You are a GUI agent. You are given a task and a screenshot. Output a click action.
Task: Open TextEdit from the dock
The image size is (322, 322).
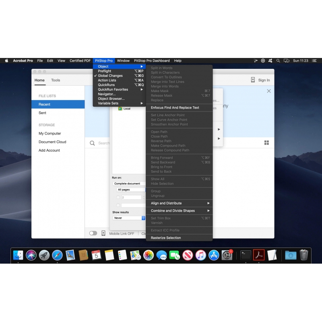[x=272, y=255]
